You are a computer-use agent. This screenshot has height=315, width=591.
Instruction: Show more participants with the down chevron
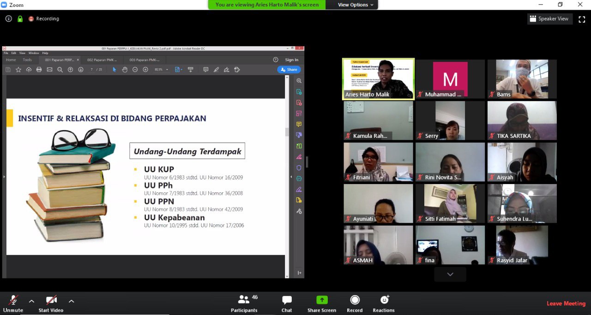450,274
